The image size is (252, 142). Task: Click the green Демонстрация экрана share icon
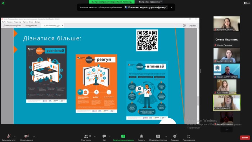tap(123, 136)
